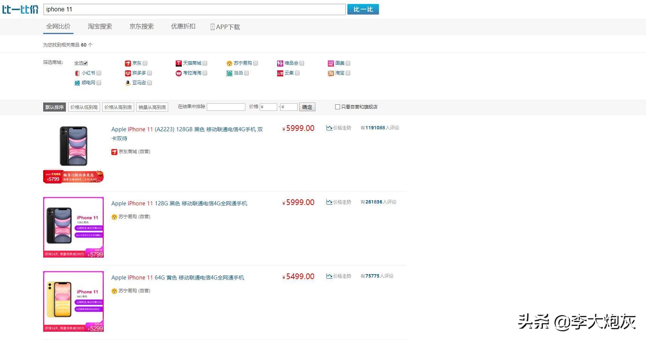
Task: Focus the 在结果中排除 input field
Action: pyautogui.click(x=226, y=107)
